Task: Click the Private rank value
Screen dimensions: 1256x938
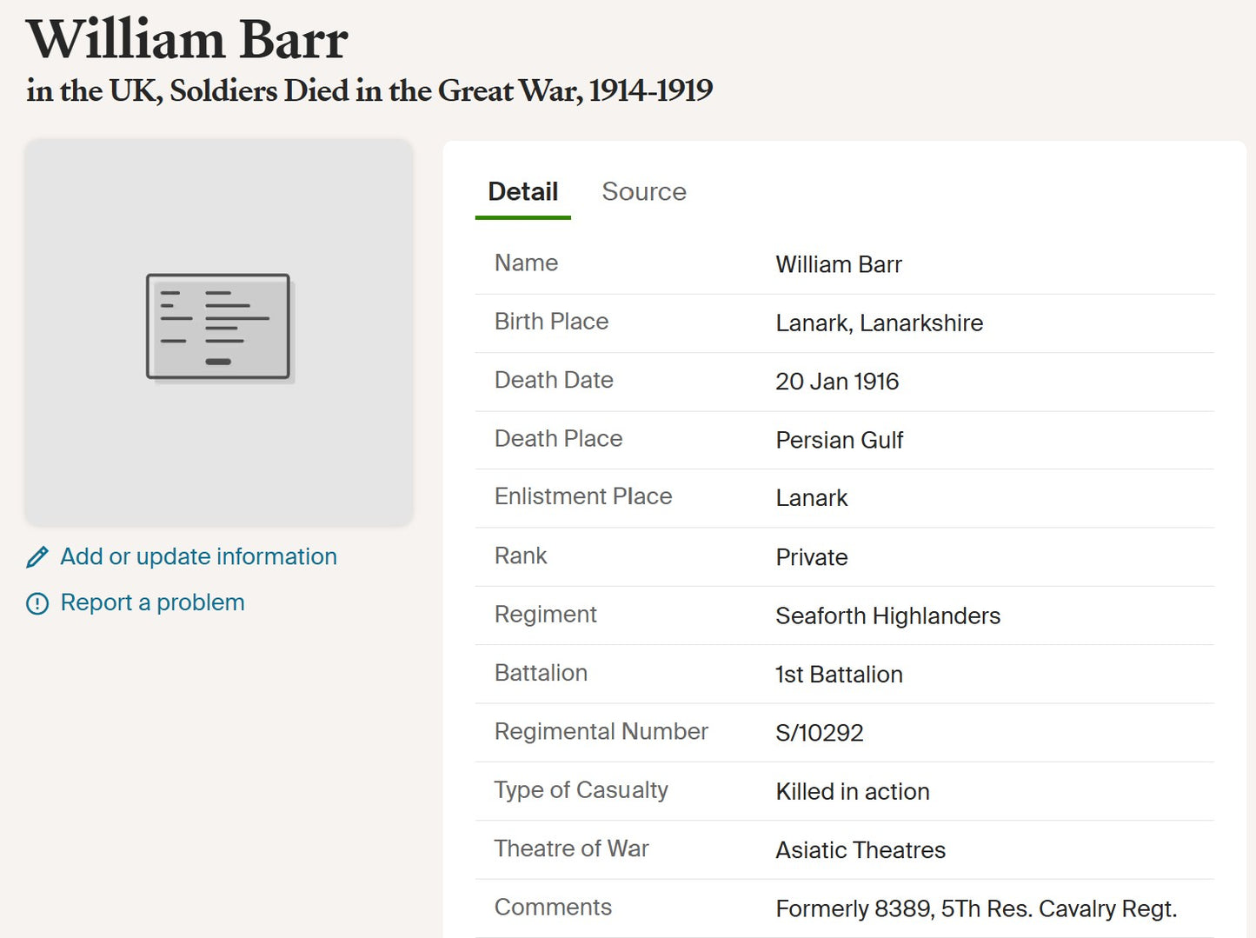Action: point(811,558)
